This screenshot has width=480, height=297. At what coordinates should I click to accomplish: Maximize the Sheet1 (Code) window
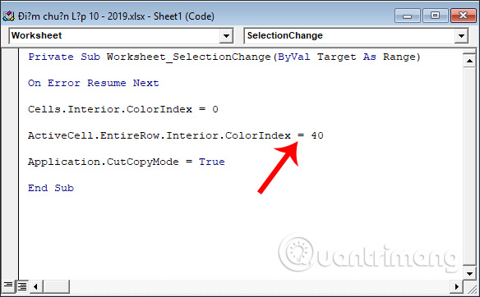click(435, 16)
